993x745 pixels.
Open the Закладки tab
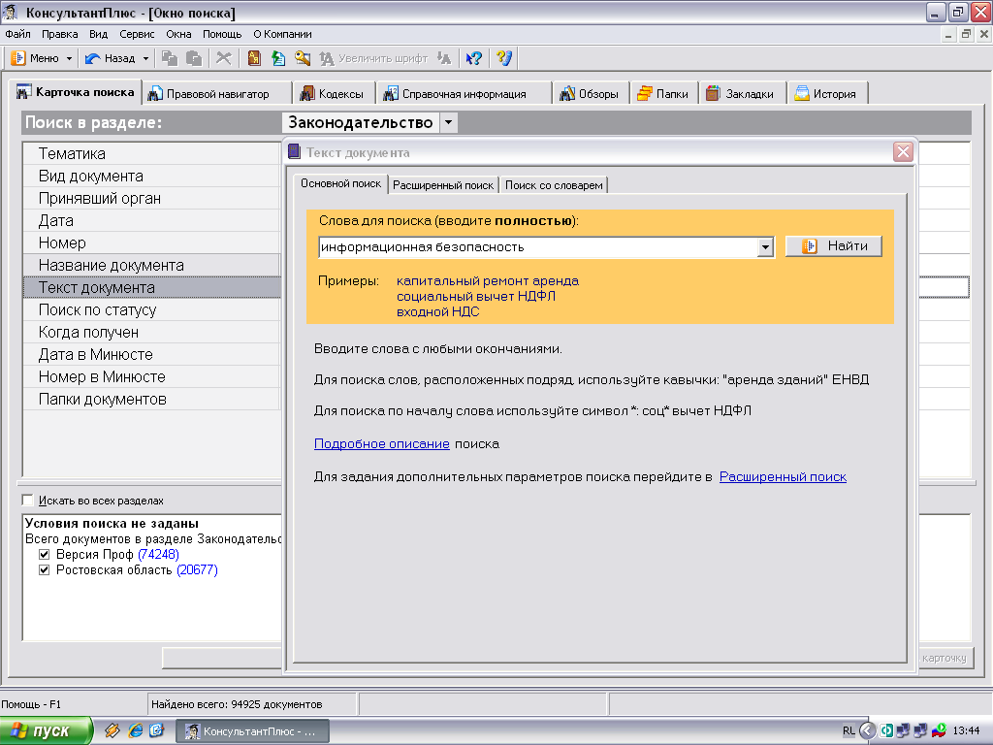(741, 94)
